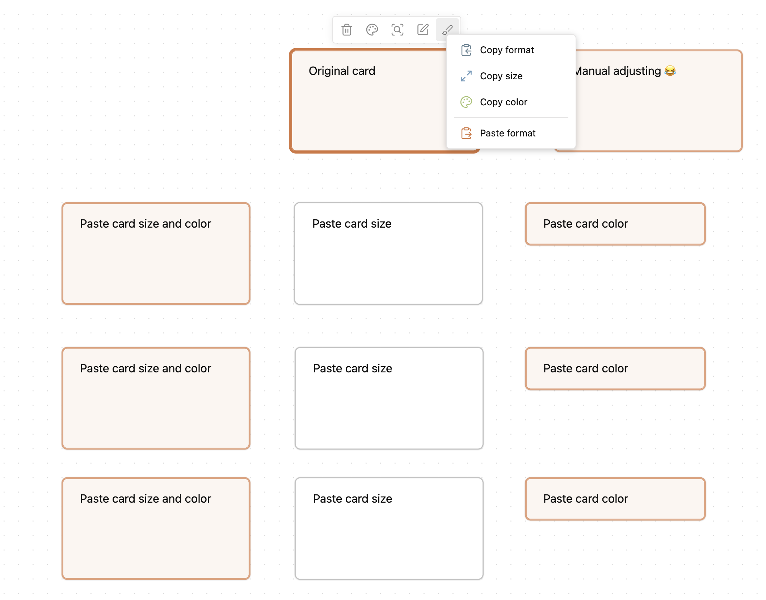
Task: Click the trash delete icon in toolbar
Action: (x=346, y=30)
